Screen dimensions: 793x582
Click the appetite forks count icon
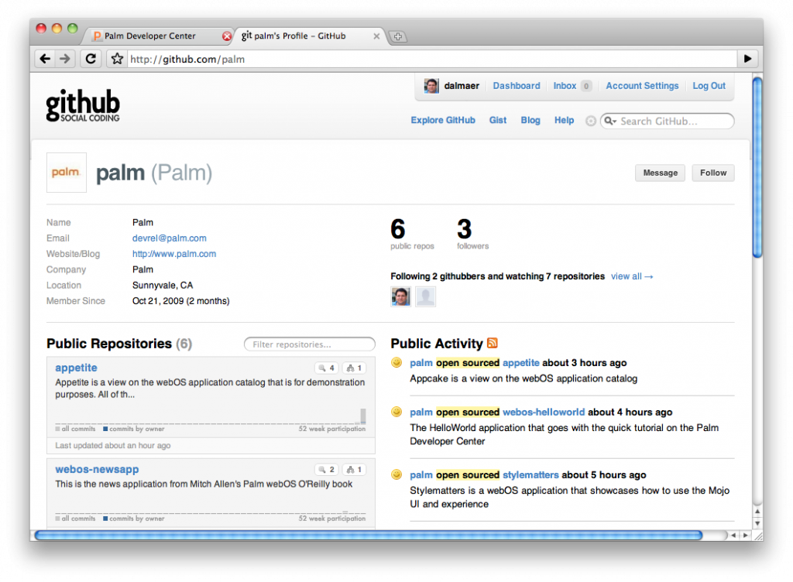tap(355, 368)
